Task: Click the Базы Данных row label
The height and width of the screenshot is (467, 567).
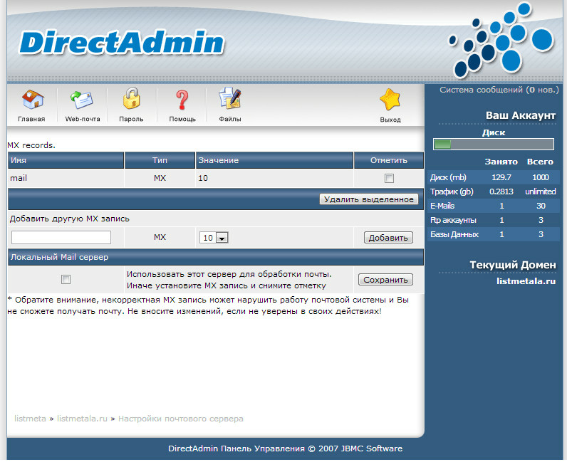Action: (x=454, y=234)
